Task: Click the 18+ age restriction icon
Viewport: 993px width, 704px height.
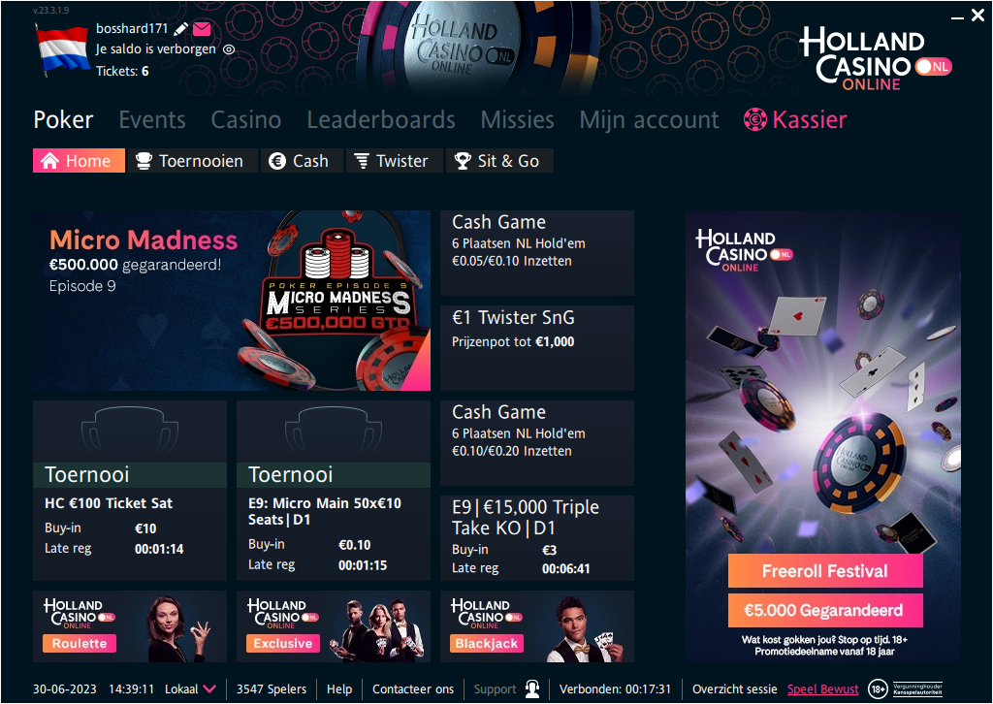Action: [877, 688]
